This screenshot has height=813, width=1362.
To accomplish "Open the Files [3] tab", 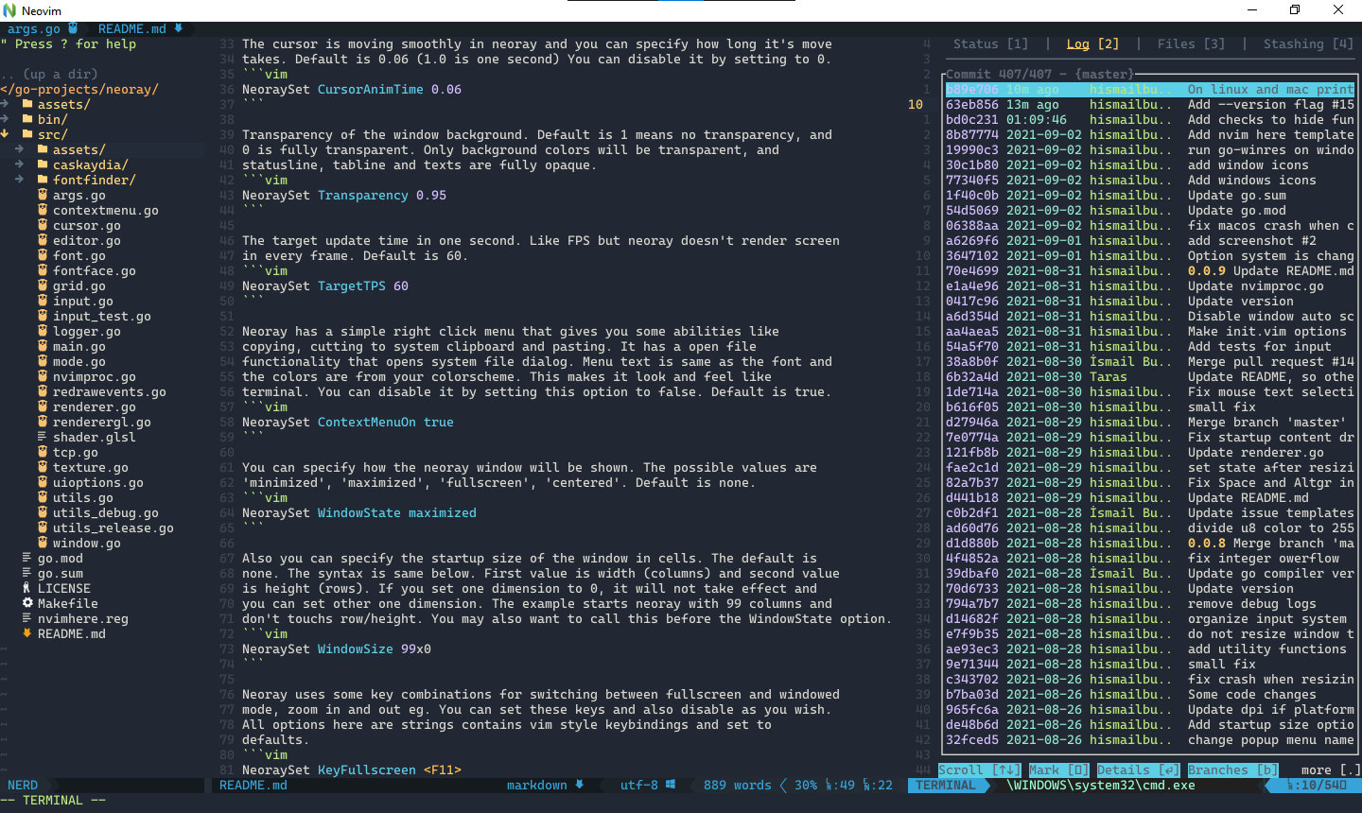I will [x=1192, y=43].
